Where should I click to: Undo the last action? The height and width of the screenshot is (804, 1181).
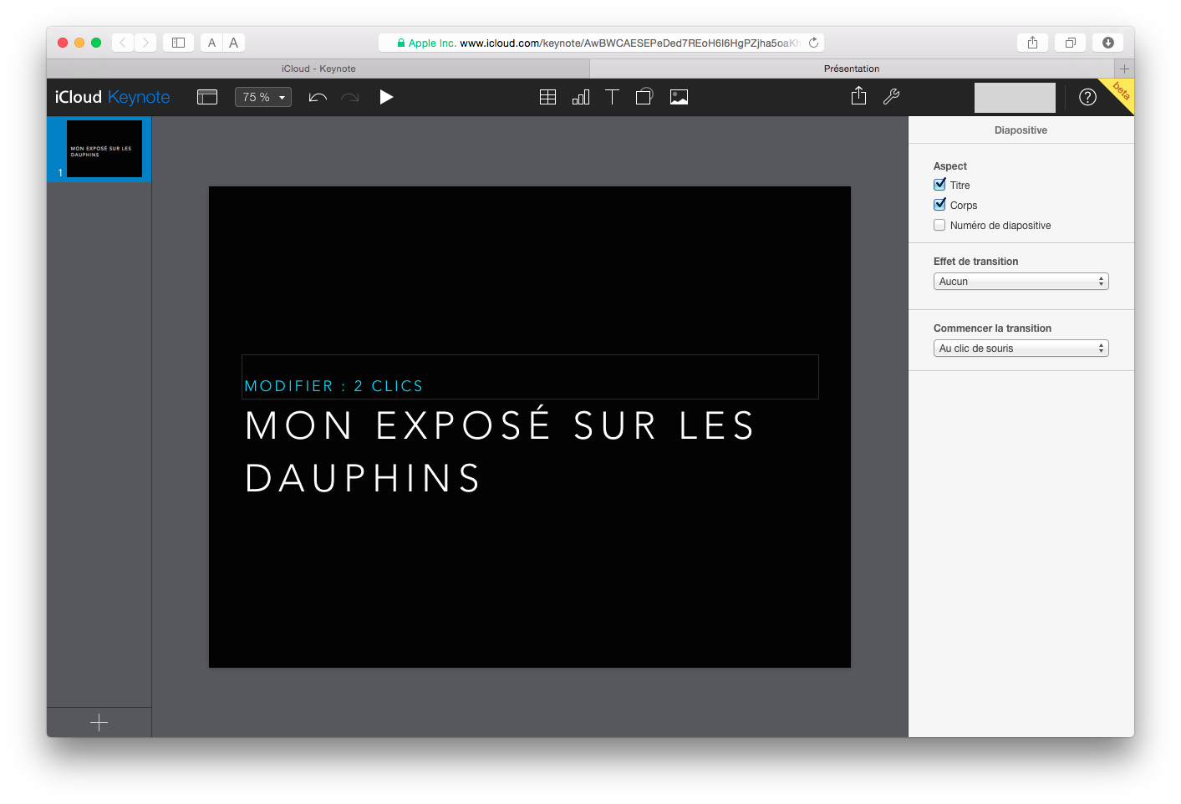318,97
